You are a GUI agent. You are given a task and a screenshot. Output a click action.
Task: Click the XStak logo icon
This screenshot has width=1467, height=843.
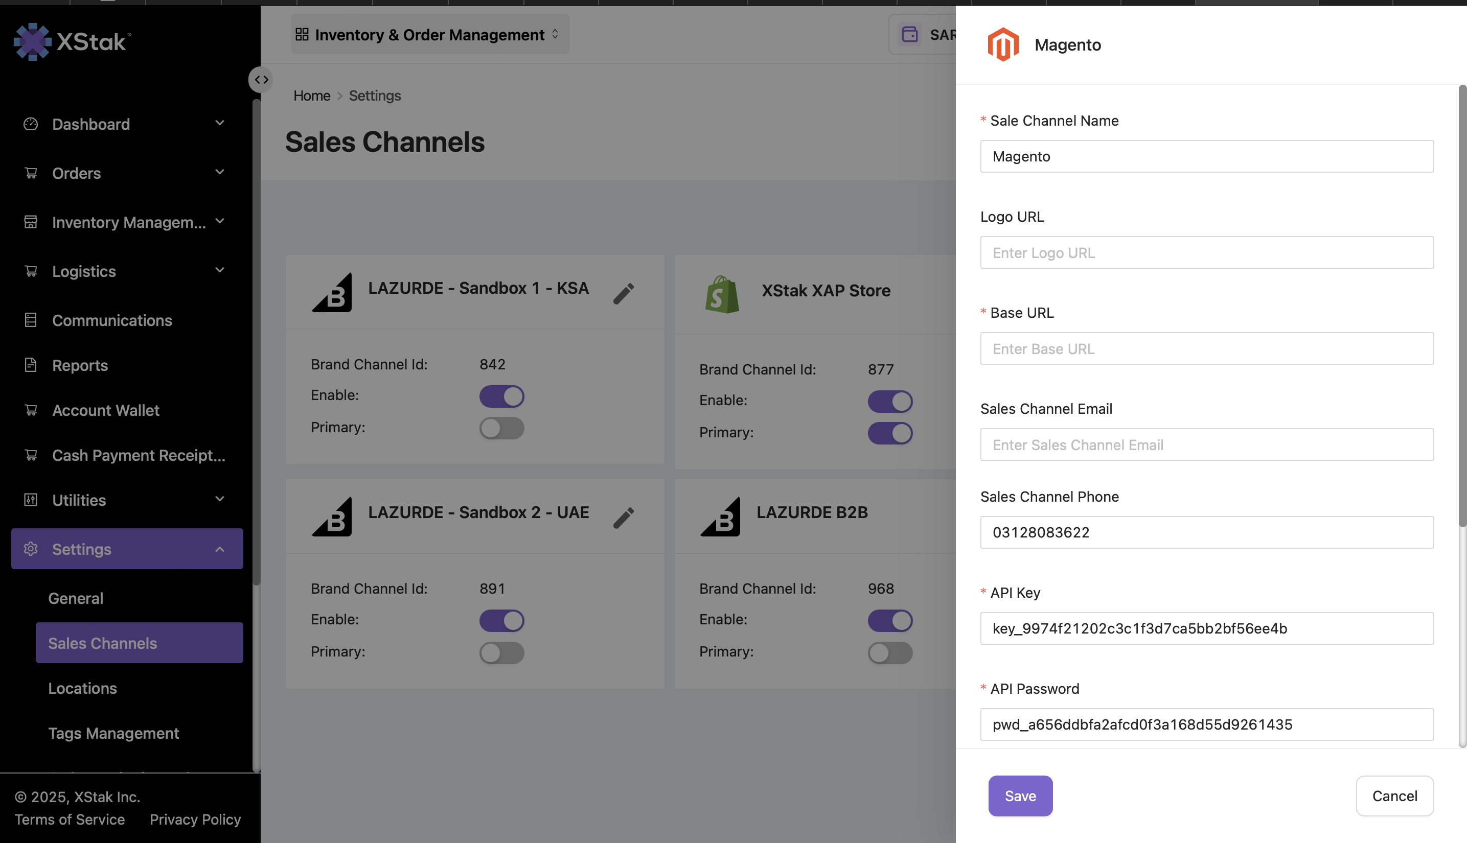coord(32,42)
